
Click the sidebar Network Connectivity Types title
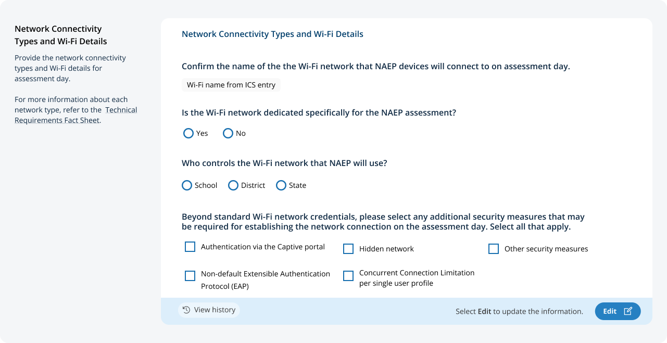pos(61,35)
